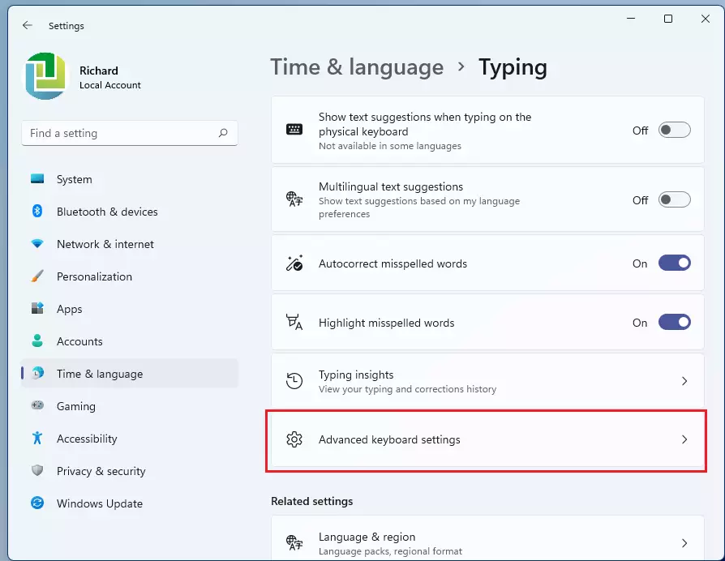725x561 pixels.
Task: Open Bluetooth & devices label
Action: [107, 212]
